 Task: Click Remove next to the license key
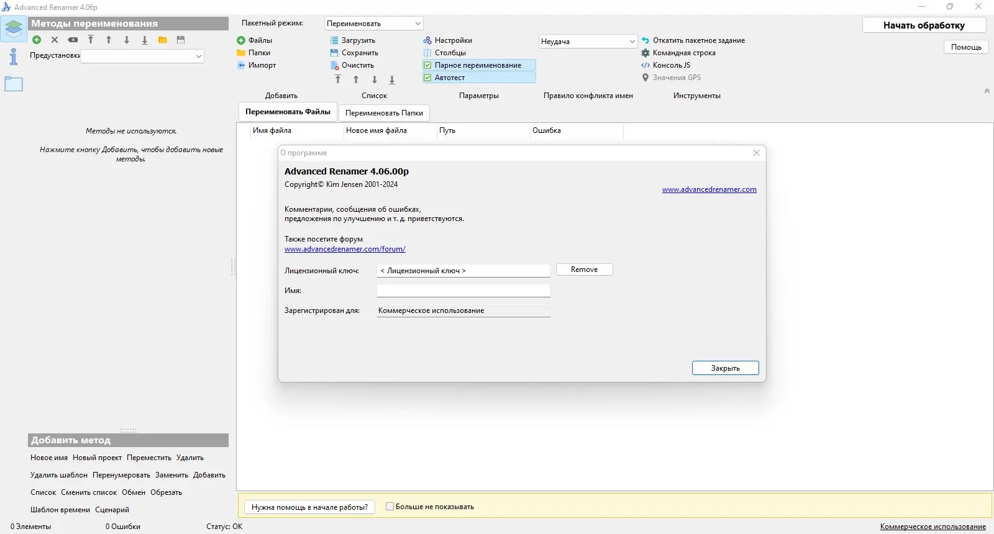click(584, 269)
